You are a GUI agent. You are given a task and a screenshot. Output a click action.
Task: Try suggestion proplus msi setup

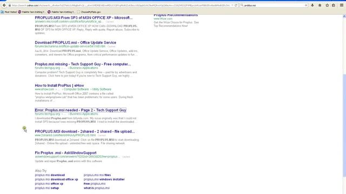(x=47, y=188)
